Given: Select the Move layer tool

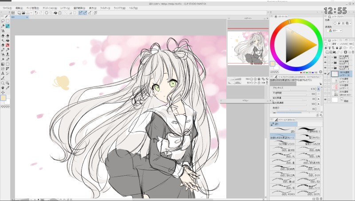Looking at the screenshot, I should 3,92.
